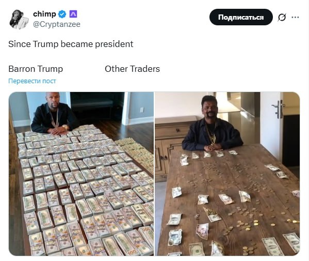
Task: Click the man seated in right photo
Action: pyautogui.click(x=212, y=124)
